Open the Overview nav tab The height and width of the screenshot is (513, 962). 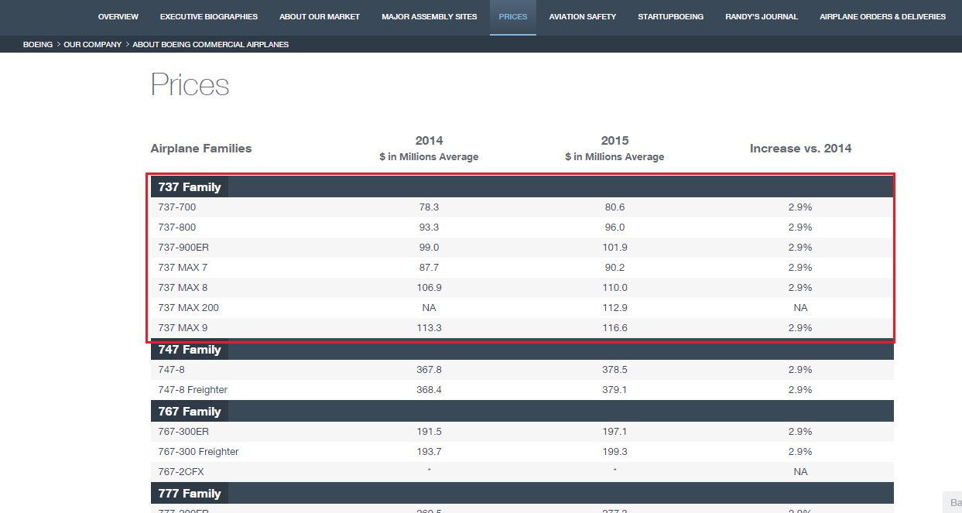point(118,17)
